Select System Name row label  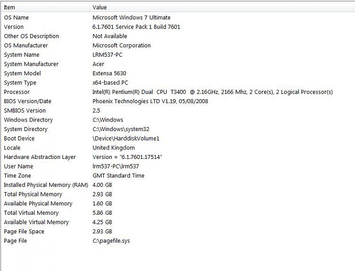pos(22,55)
